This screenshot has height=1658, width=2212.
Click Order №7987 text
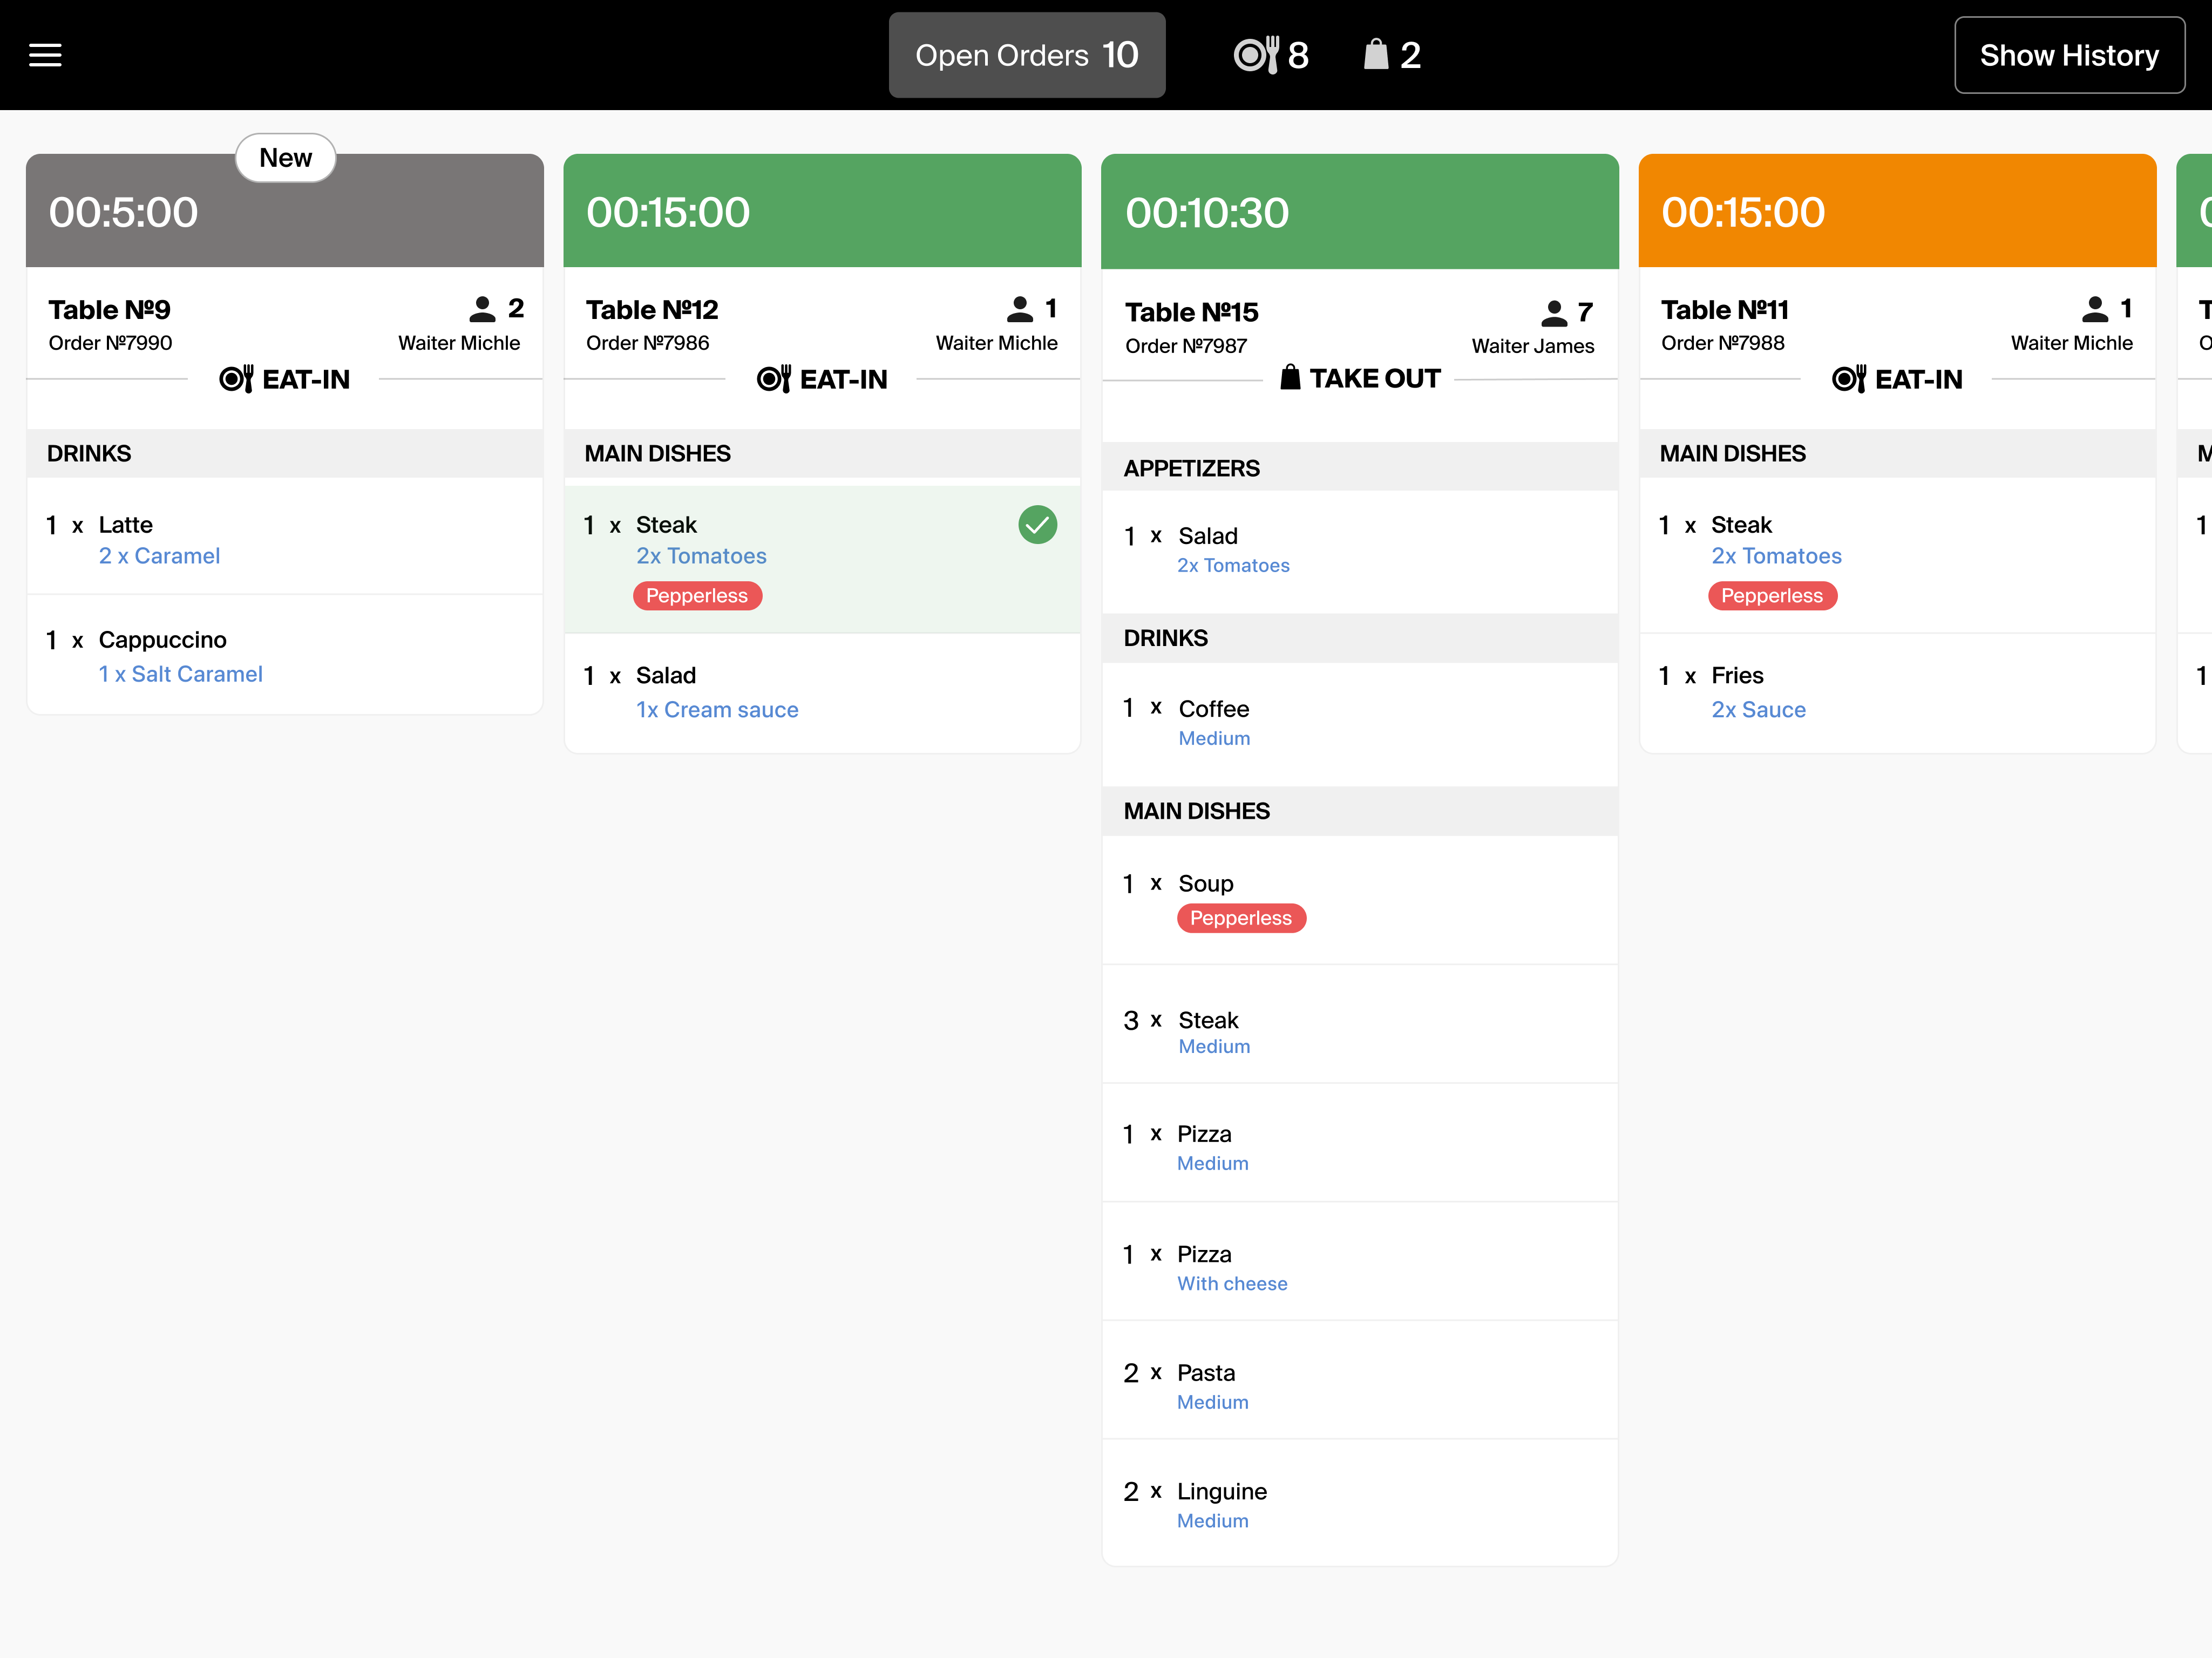coord(1186,346)
